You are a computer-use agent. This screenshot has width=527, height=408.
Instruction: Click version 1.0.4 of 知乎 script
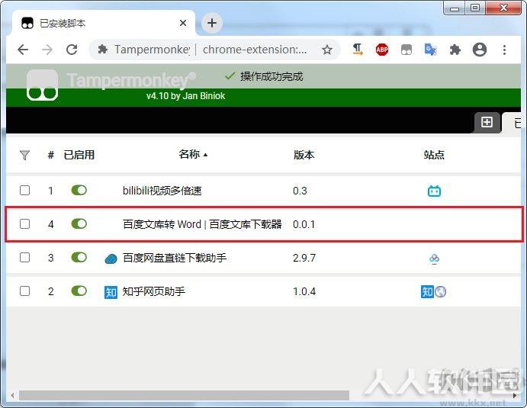[x=304, y=292]
